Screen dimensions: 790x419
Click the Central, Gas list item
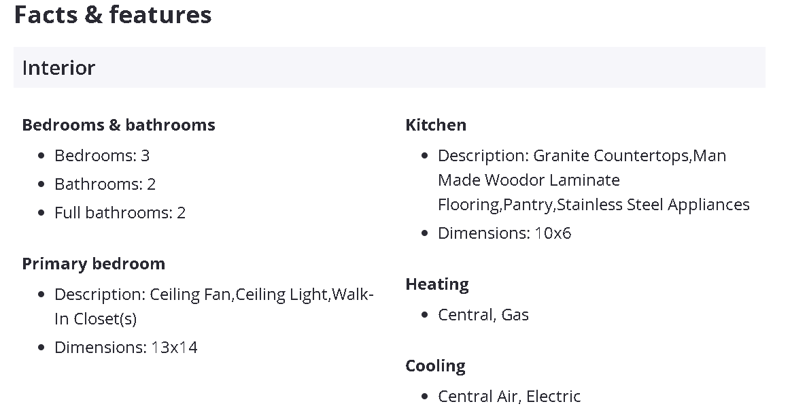(483, 315)
